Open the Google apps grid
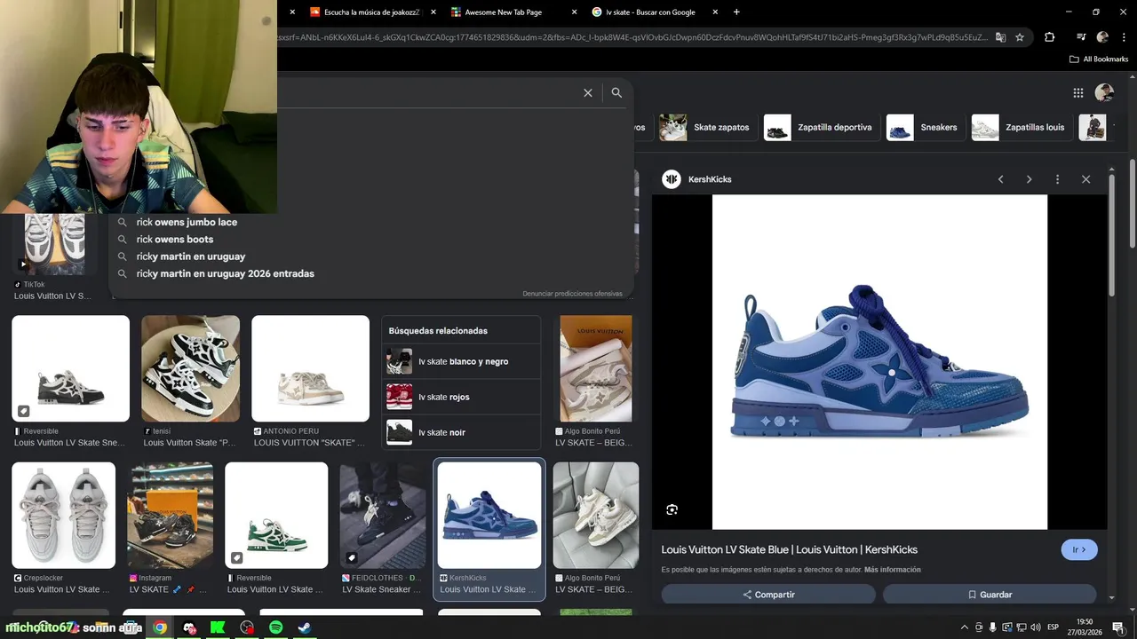 pos(1077,92)
